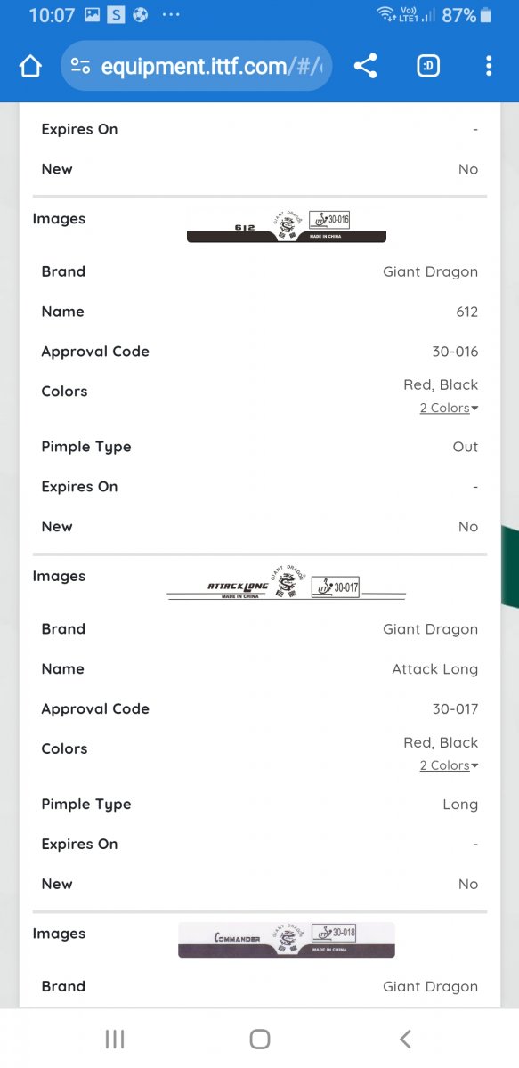Tap the browser home icon
This screenshot has width=519, height=1068.
pos(30,67)
